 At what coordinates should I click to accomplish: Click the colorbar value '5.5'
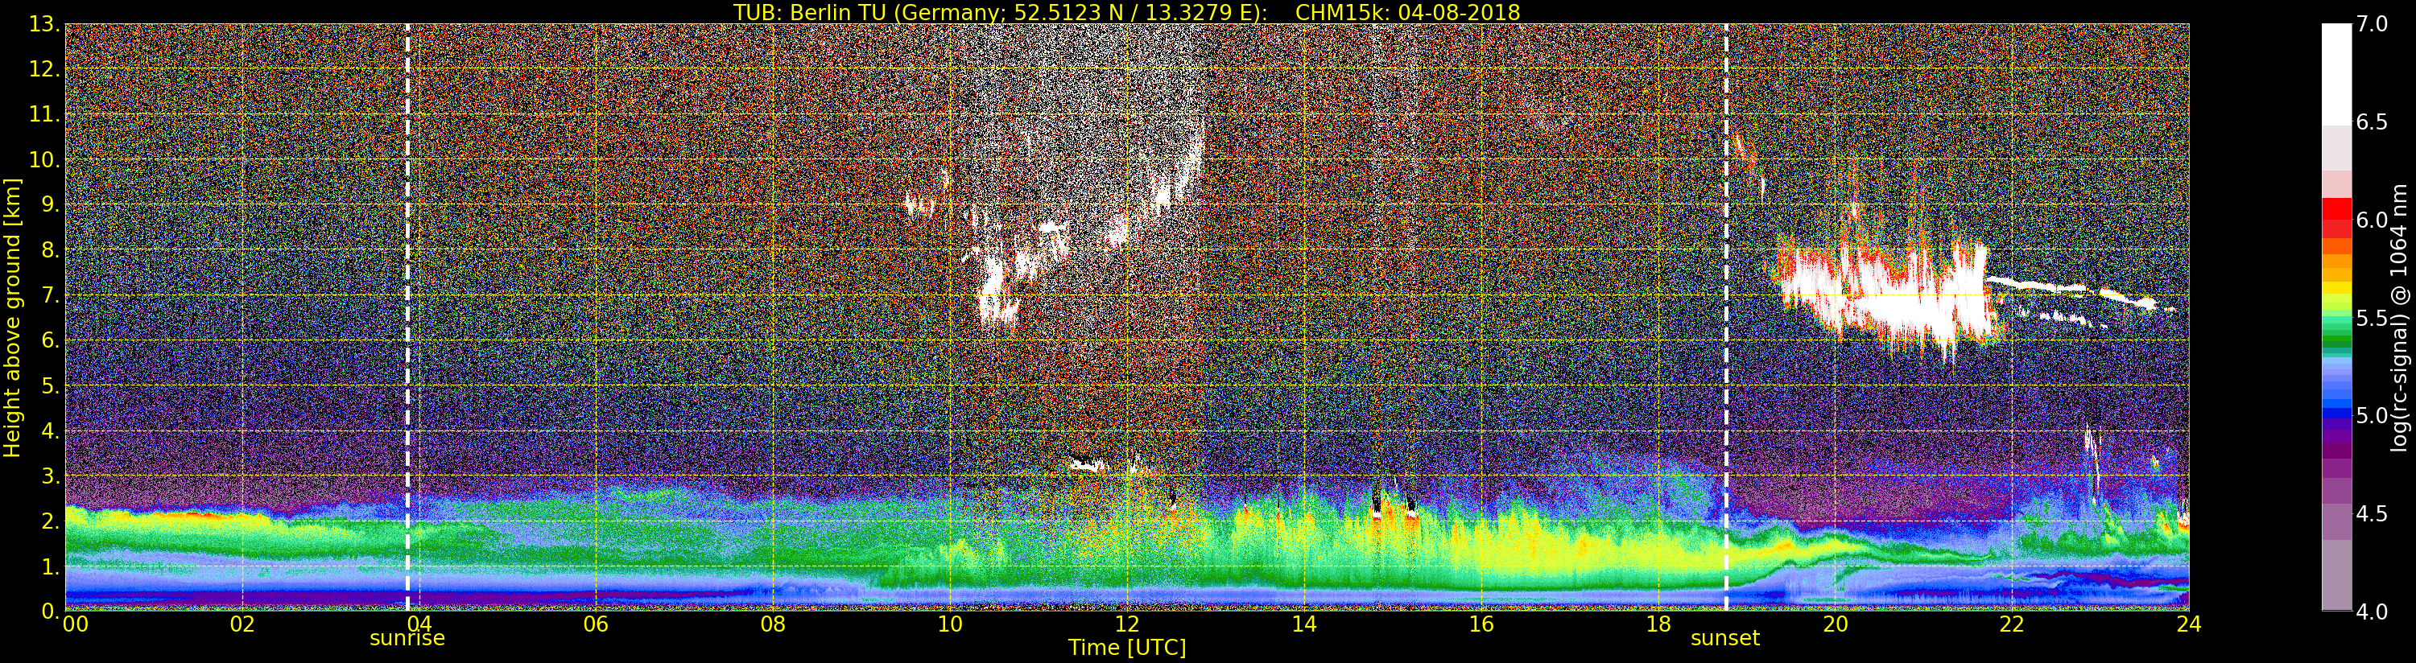[2372, 318]
